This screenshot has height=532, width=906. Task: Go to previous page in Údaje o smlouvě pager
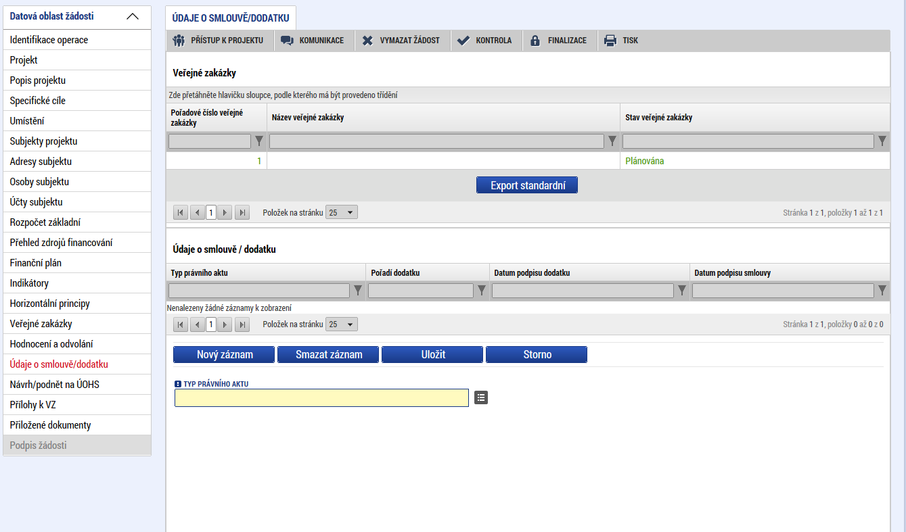coord(198,324)
